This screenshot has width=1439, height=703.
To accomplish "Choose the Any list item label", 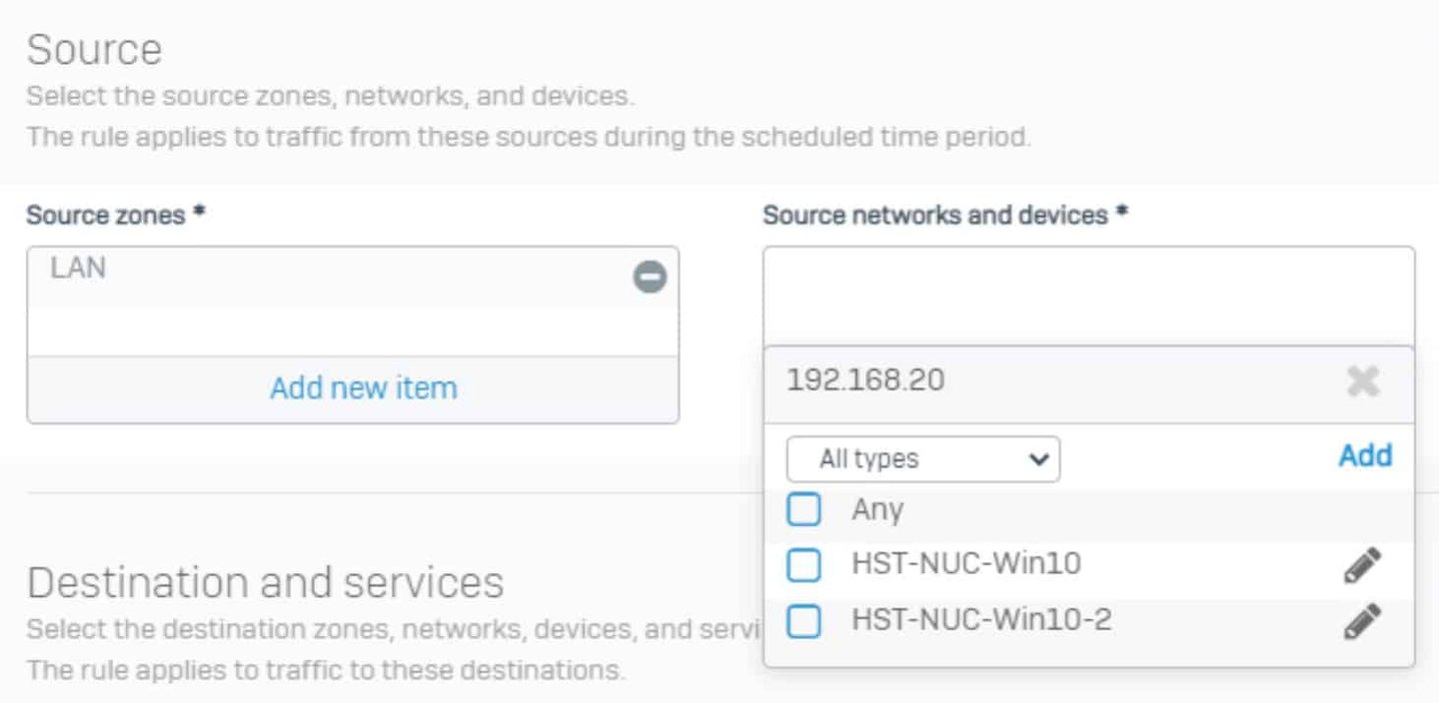I will click(877, 509).
